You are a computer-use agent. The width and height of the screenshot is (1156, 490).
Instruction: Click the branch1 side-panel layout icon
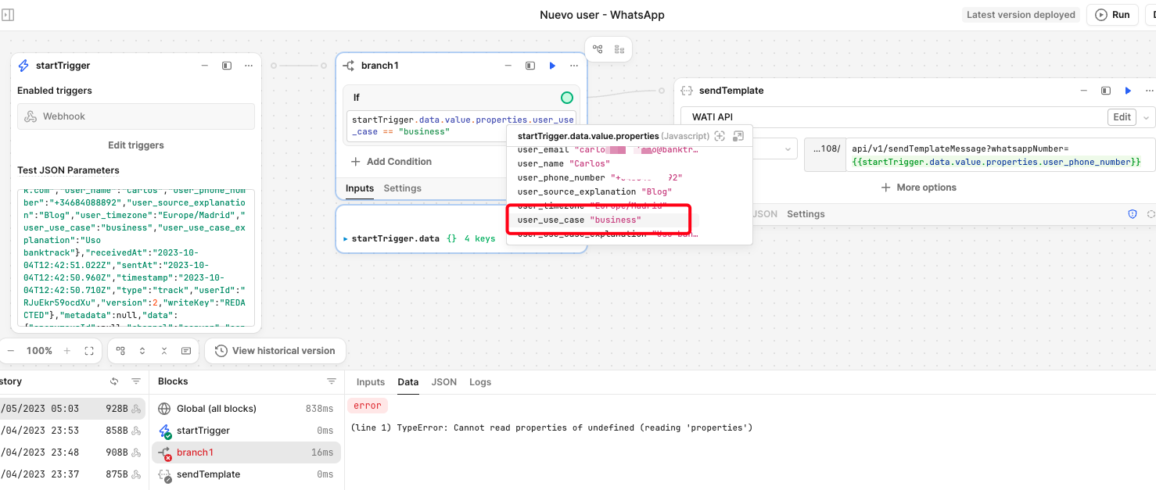[x=530, y=66]
